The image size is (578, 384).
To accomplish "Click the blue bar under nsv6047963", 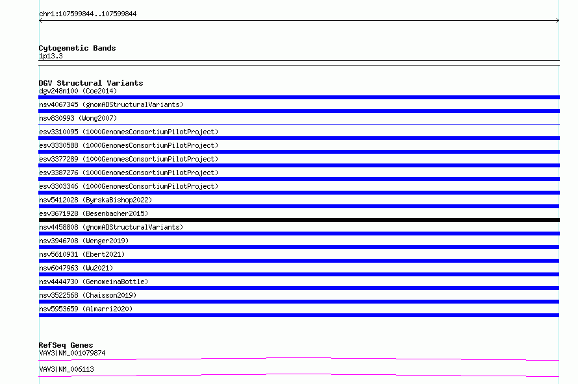I will pos(299,274).
